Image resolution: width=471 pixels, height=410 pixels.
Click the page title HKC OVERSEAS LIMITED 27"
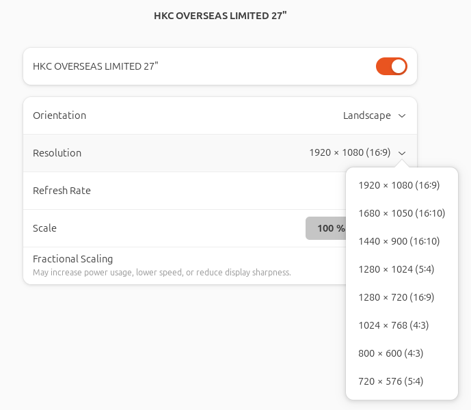[x=220, y=16]
